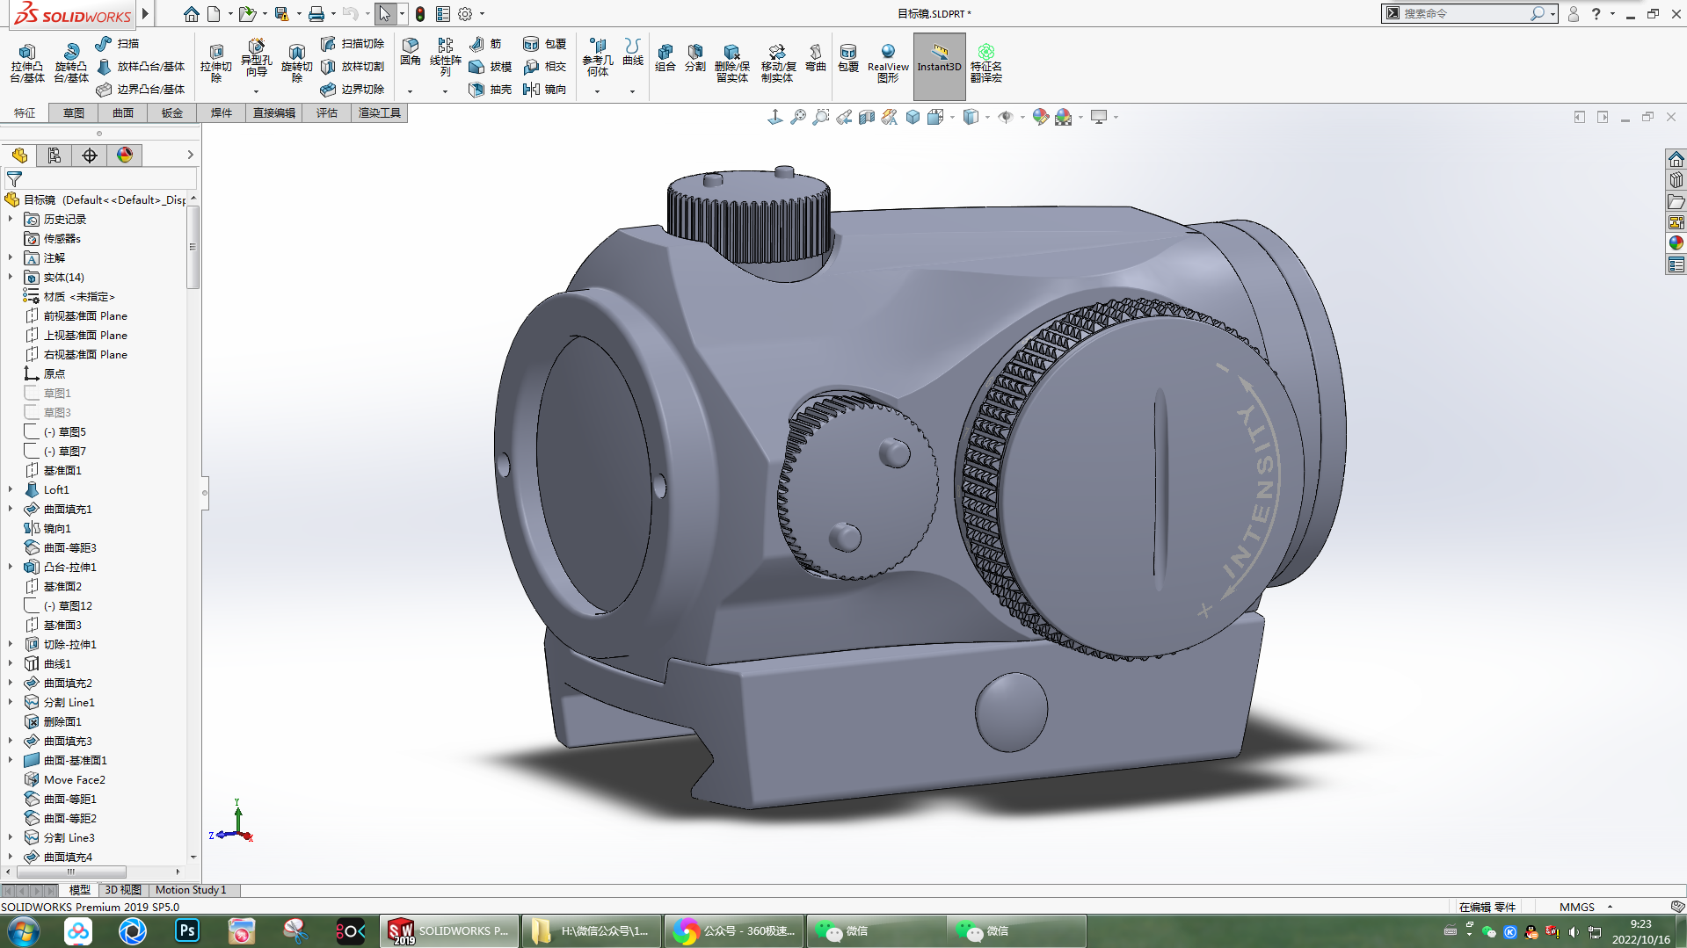
Task: Expand the 凸台-拉伸1 feature node
Action: coord(11,568)
